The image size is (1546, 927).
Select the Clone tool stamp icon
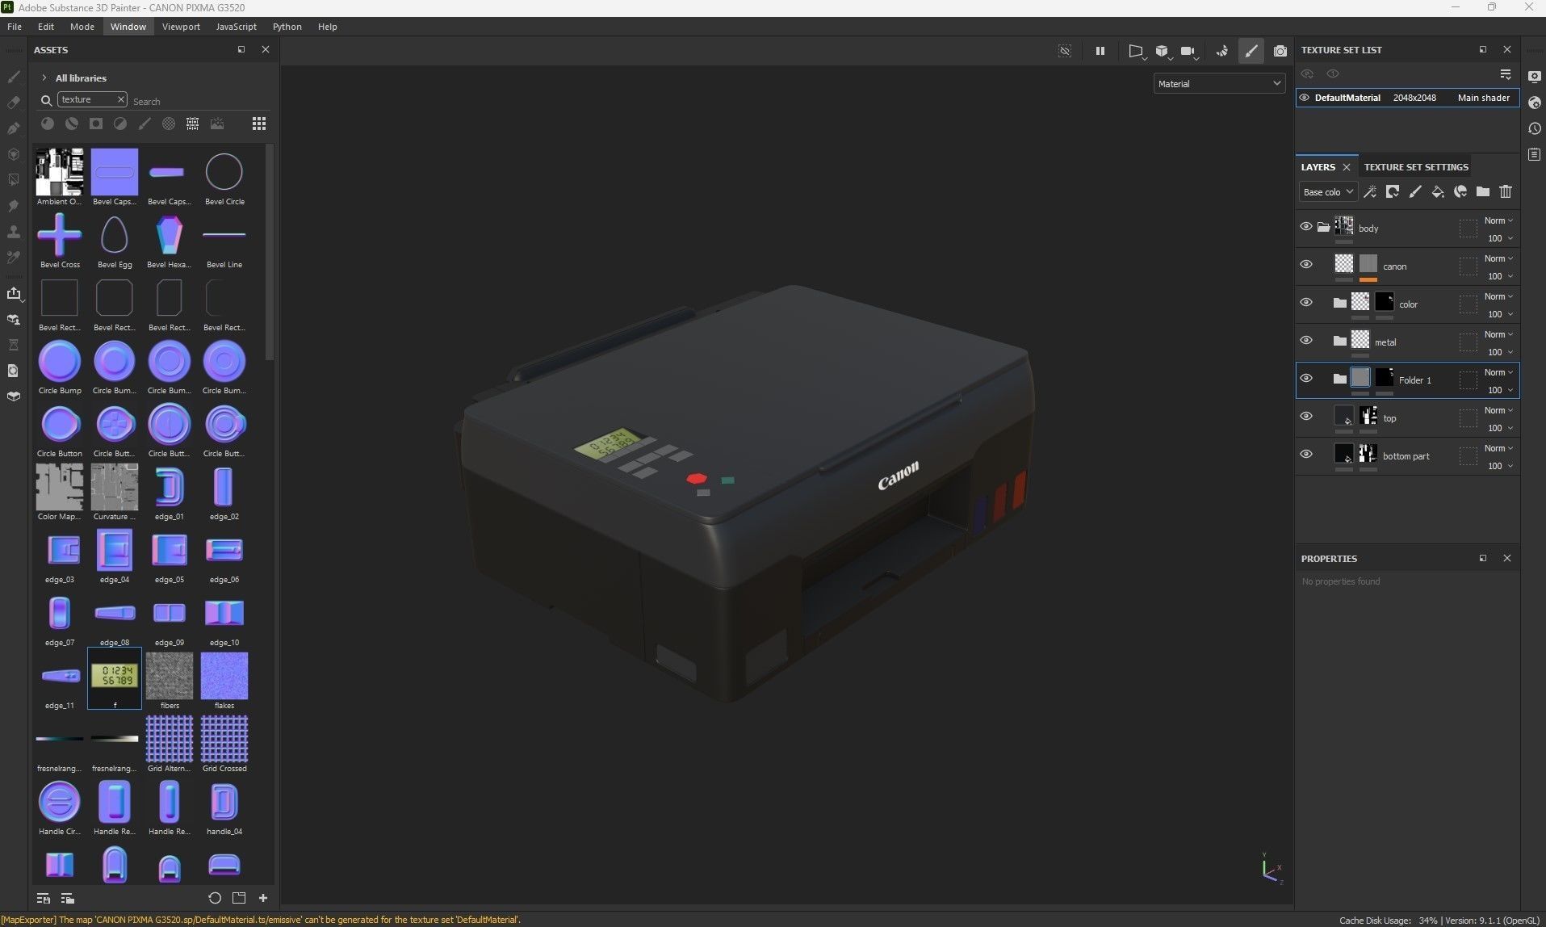click(14, 232)
